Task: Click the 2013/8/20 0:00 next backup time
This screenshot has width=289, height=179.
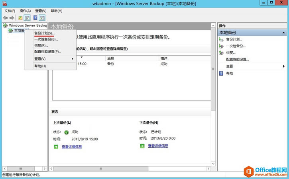Action: coord(163,138)
